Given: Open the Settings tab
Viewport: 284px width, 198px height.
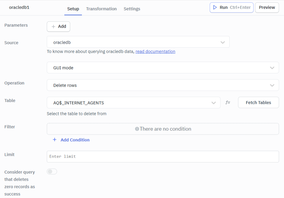Looking at the screenshot, I should click(132, 9).
